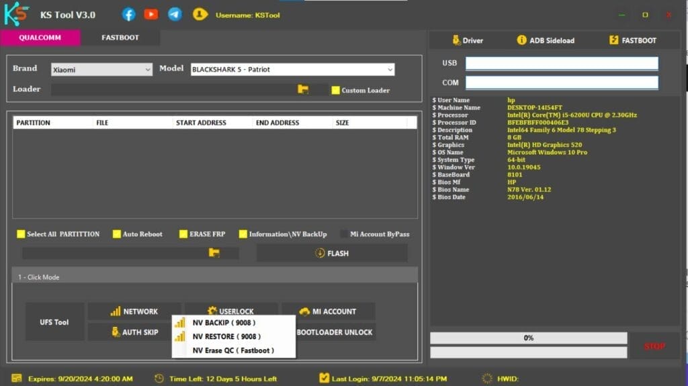
Task: Choose NV Erase QC ( Fastboot ) entry
Action: (x=233, y=350)
